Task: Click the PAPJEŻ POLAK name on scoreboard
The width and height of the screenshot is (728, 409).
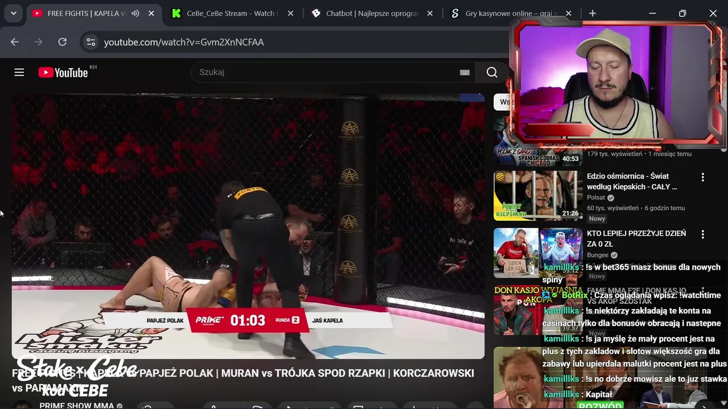Action: (166, 320)
